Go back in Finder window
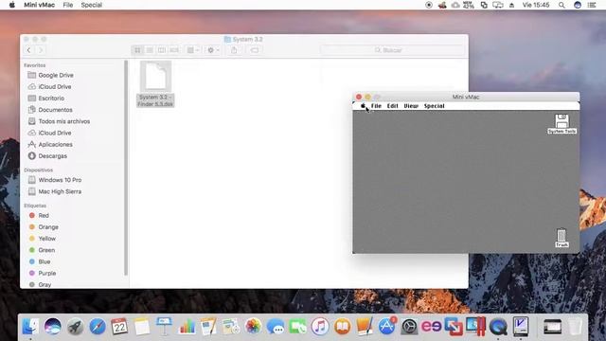 29,50
